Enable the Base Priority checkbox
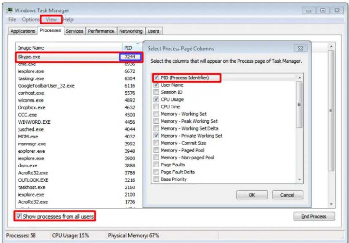 [156, 179]
